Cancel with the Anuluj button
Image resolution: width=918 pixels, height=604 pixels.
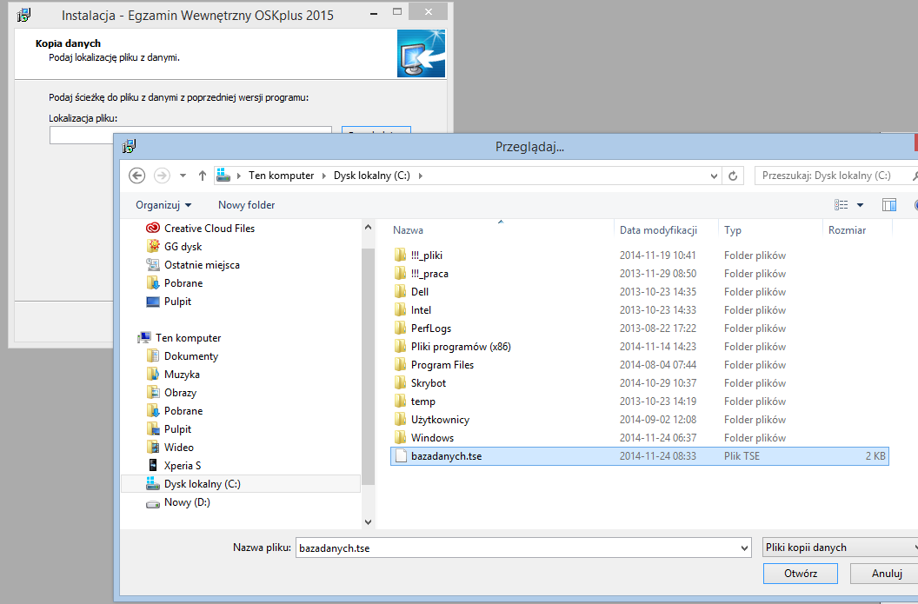click(887, 573)
